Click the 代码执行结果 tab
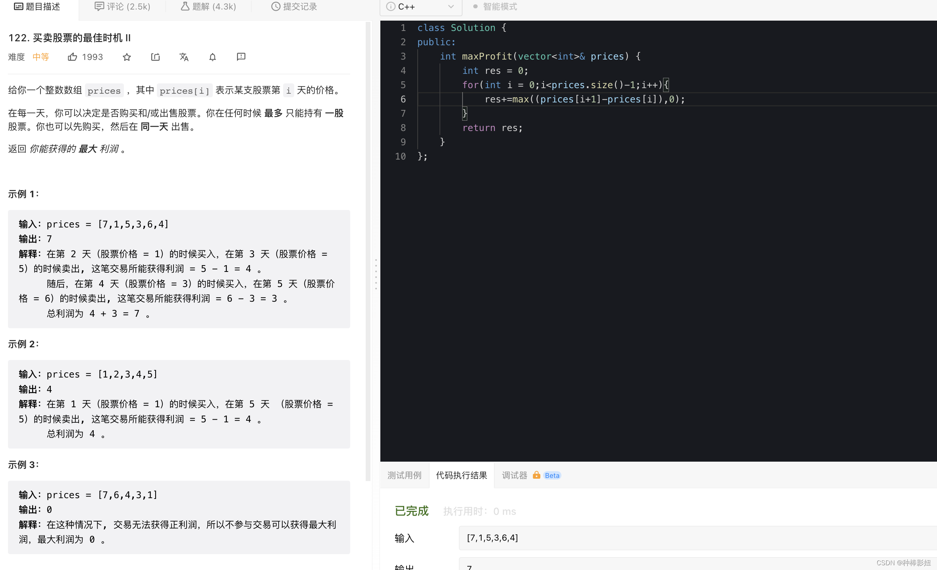The height and width of the screenshot is (570, 937). [461, 475]
